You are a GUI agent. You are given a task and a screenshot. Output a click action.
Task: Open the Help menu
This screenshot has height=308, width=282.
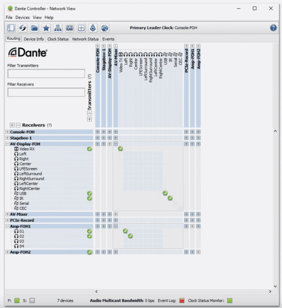[x=49, y=17]
